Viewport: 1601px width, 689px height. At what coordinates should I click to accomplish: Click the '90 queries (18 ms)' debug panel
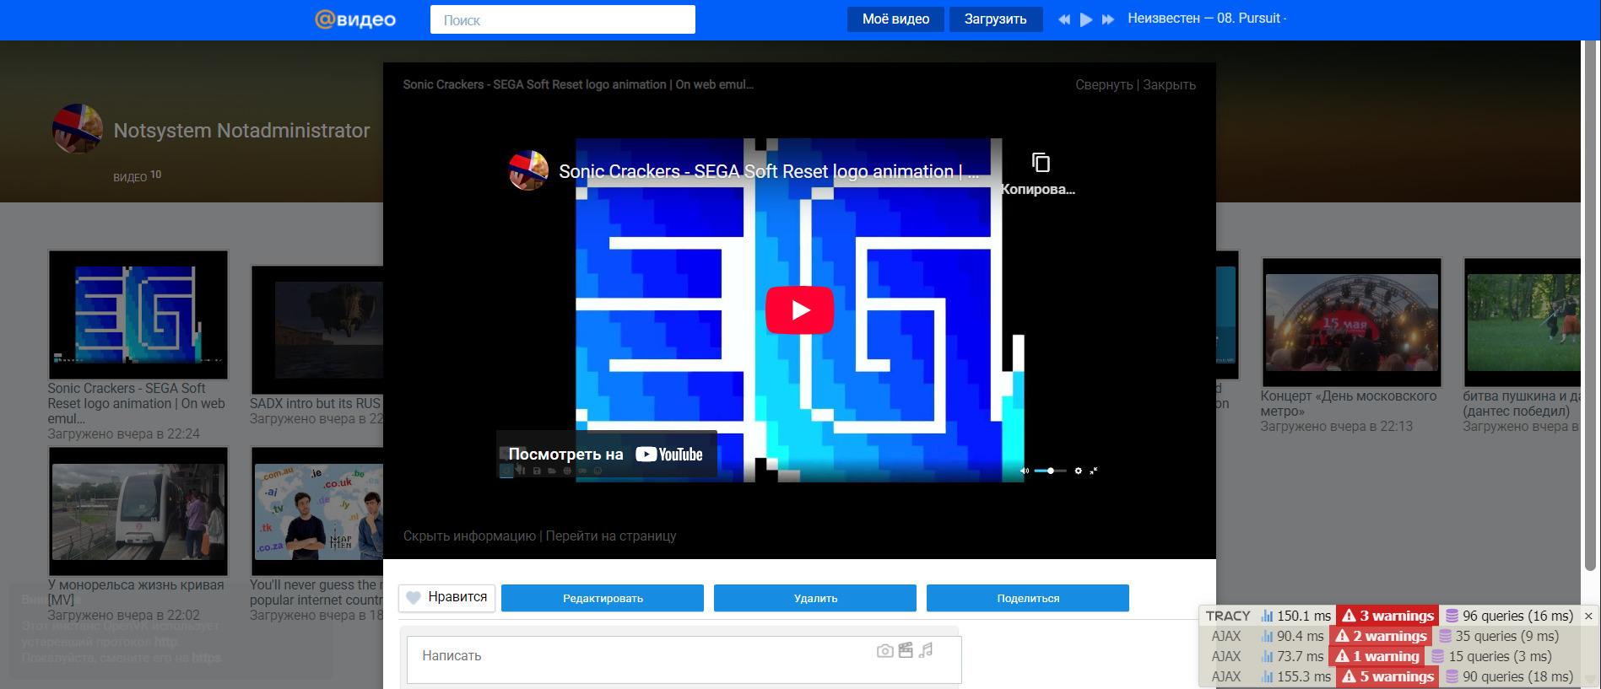tap(1509, 676)
